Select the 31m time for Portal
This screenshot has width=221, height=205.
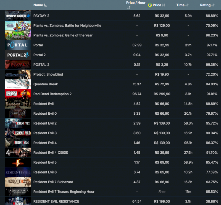[x=188, y=45]
